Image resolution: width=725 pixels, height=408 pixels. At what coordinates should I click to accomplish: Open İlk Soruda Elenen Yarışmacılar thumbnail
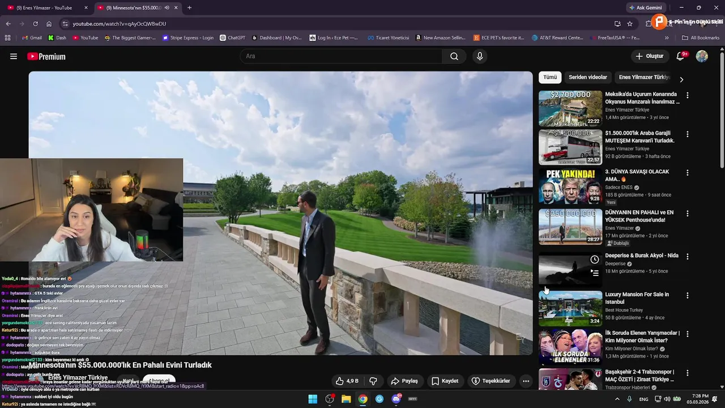(570, 347)
